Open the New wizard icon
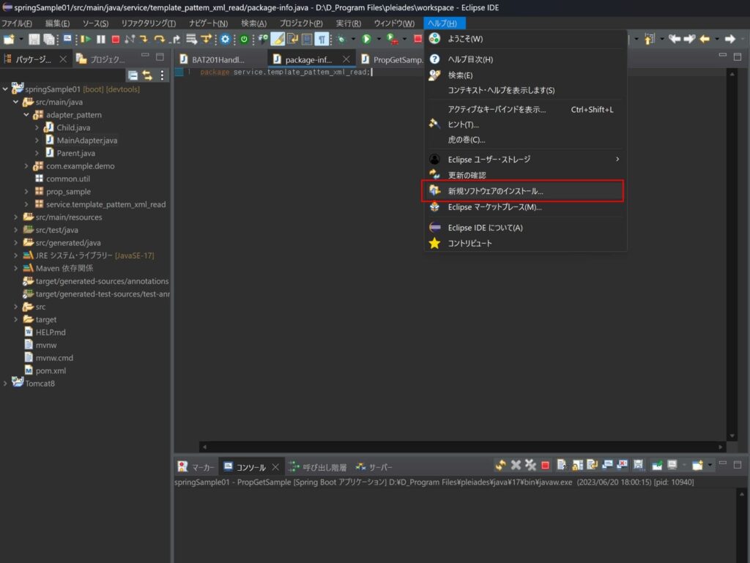The height and width of the screenshot is (563, 750). click(x=8, y=39)
